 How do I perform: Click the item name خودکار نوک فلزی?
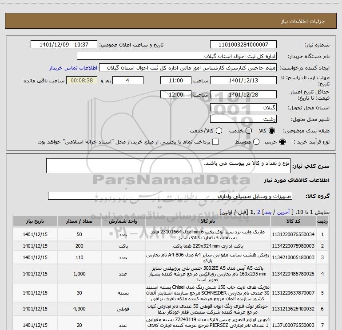tap(208, 309)
